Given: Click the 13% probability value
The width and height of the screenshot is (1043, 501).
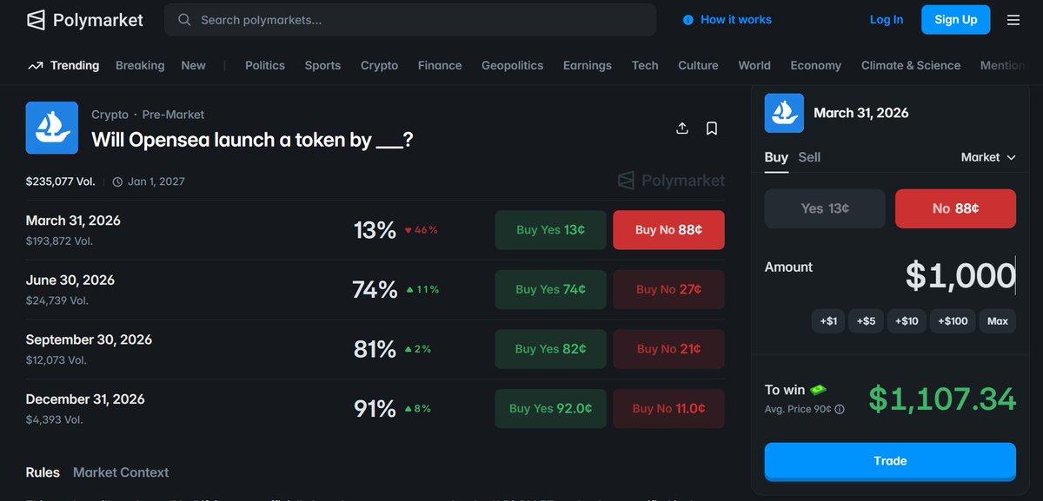Looking at the screenshot, I should point(375,230).
